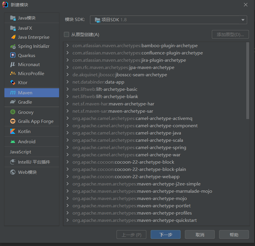The height and width of the screenshot is (246, 255).
Task: Select cocoon-22-archetype-webapp row
Action: point(155,177)
